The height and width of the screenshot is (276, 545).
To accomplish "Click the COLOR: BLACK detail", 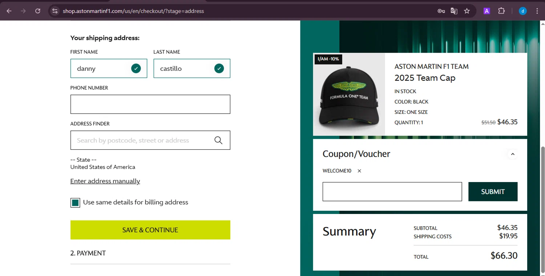I will pos(411,102).
